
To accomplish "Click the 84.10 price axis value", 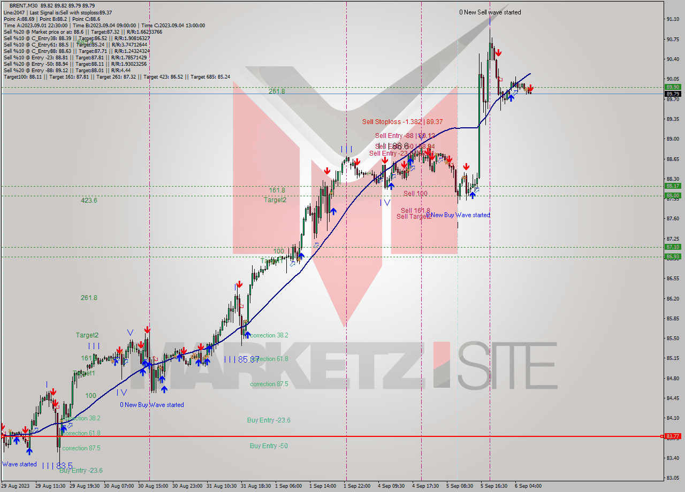I will tap(673, 418).
